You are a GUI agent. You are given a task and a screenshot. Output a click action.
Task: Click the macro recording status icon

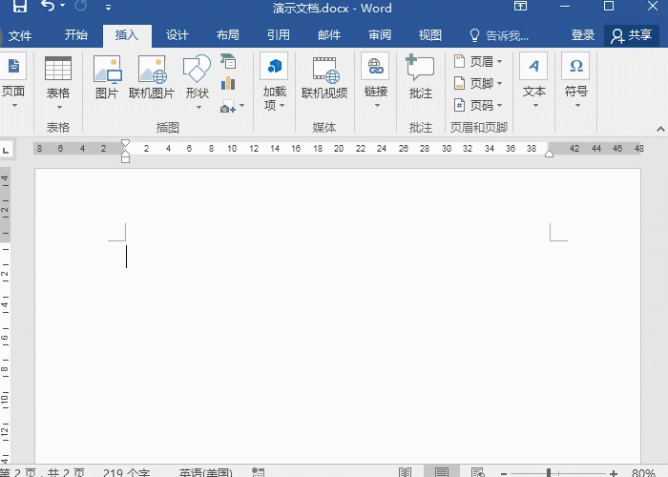259,473
